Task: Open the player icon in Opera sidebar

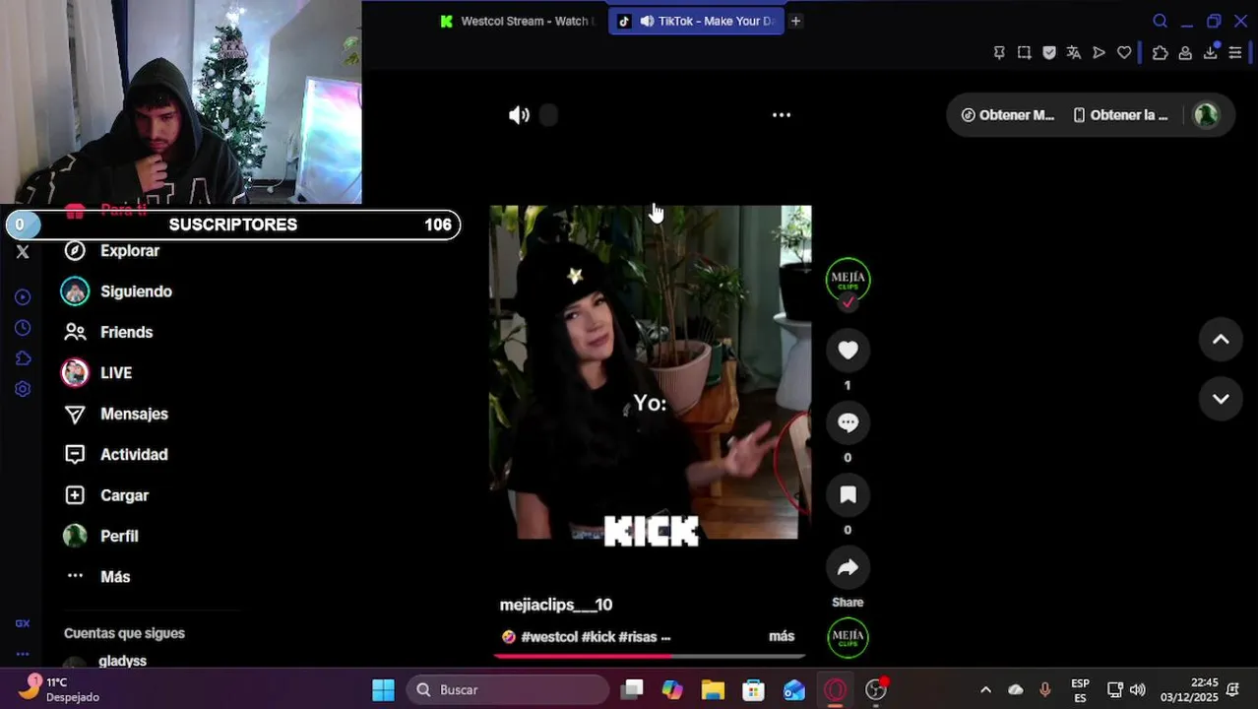Action: [23, 296]
